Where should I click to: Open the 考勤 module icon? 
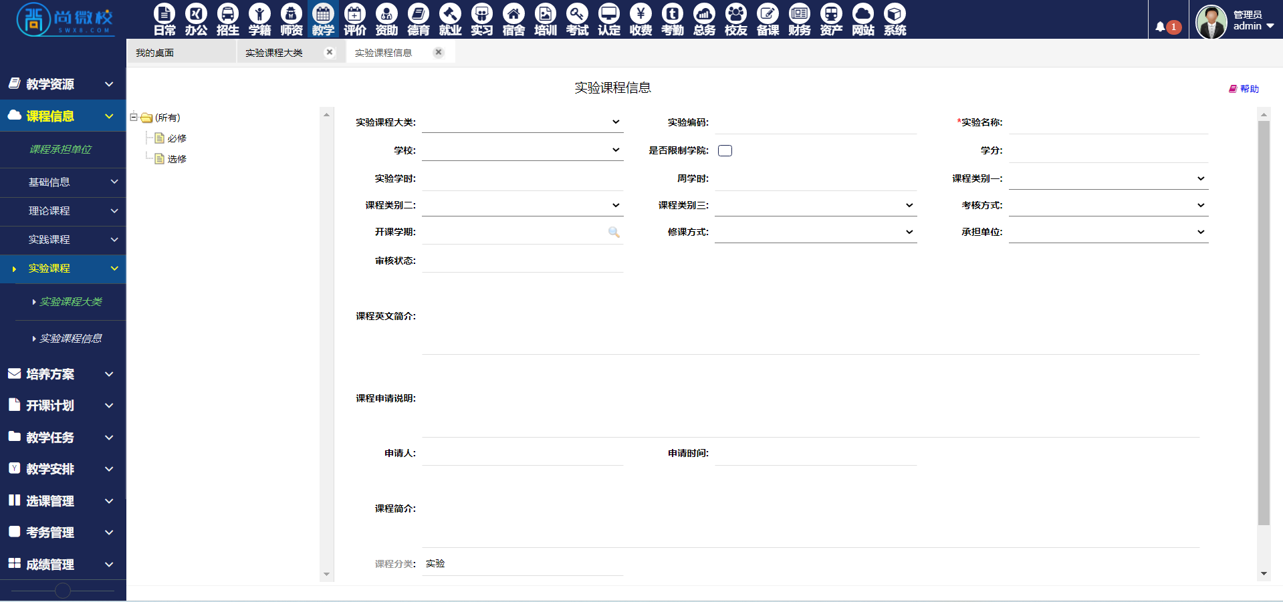(x=673, y=19)
